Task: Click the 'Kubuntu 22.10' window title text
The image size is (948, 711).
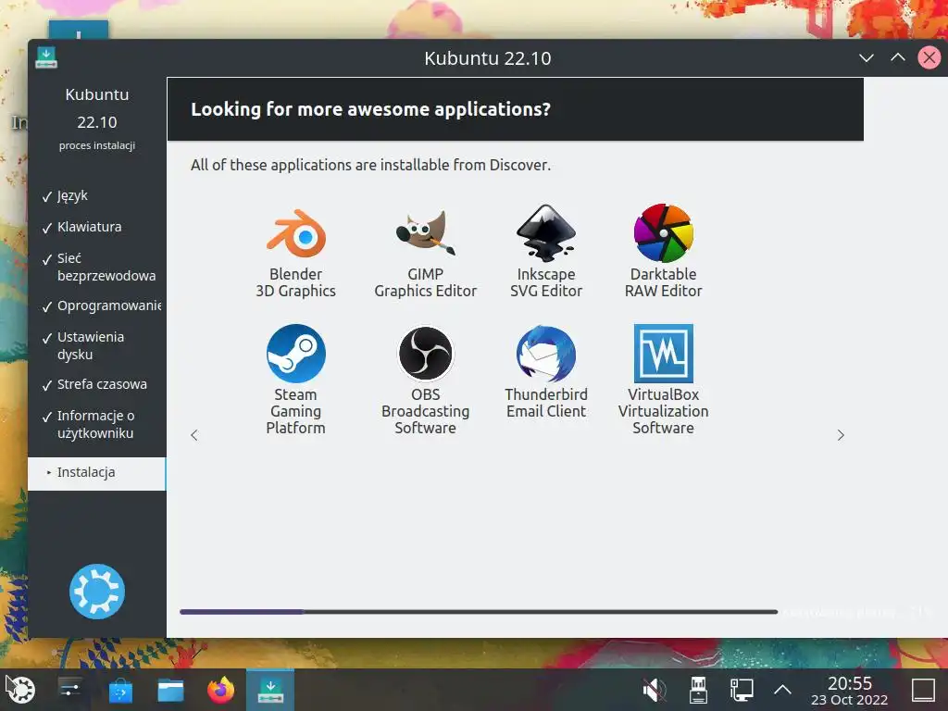Action: click(487, 58)
